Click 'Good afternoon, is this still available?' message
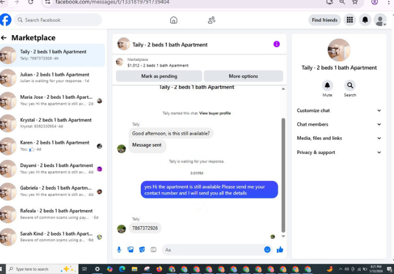This screenshot has height=274, width=394. click(x=171, y=133)
